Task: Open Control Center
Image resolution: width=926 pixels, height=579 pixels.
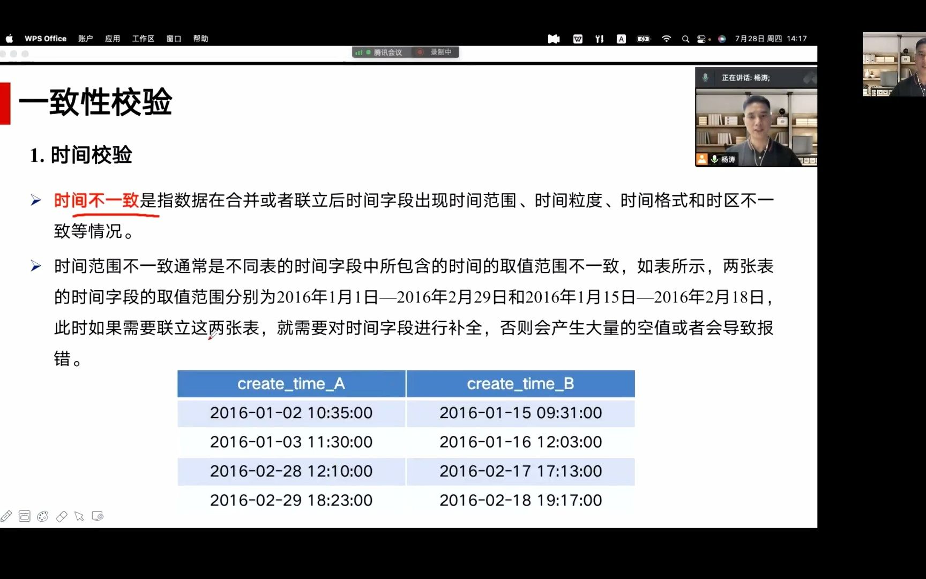Action: pos(702,39)
